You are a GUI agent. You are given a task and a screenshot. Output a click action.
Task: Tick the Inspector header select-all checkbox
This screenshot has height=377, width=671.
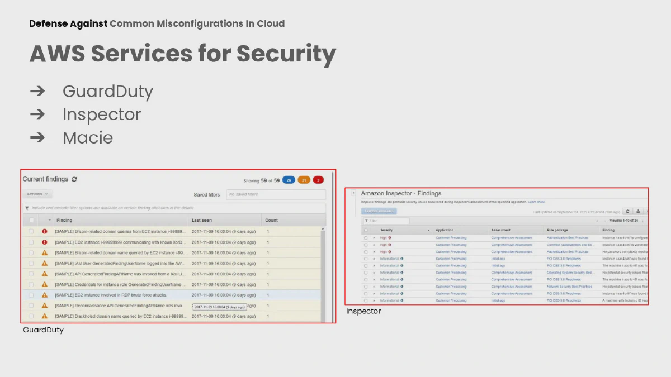coord(366,230)
